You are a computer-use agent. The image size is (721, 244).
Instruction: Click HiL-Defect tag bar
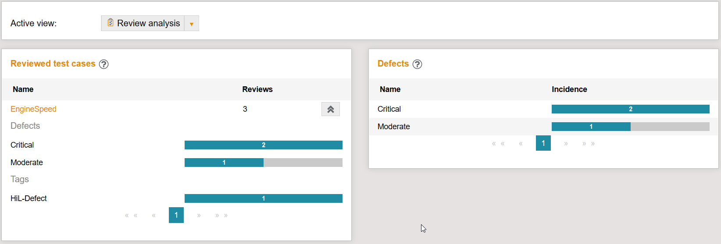[x=263, y=198]
